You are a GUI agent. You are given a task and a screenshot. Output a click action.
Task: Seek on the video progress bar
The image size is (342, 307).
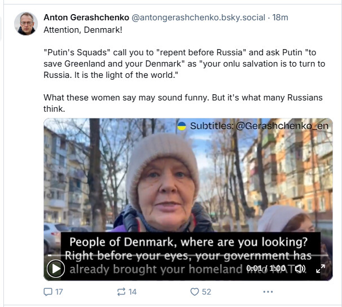pos(188,255)
